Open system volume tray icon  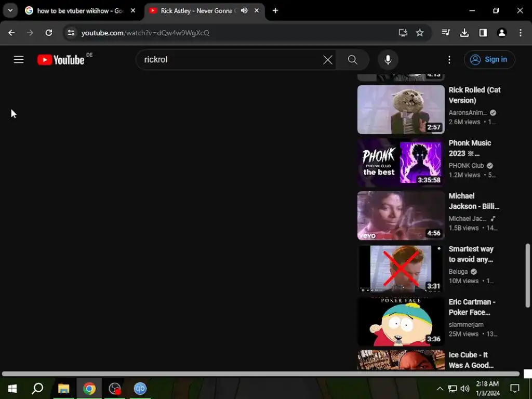coord(465,389)
